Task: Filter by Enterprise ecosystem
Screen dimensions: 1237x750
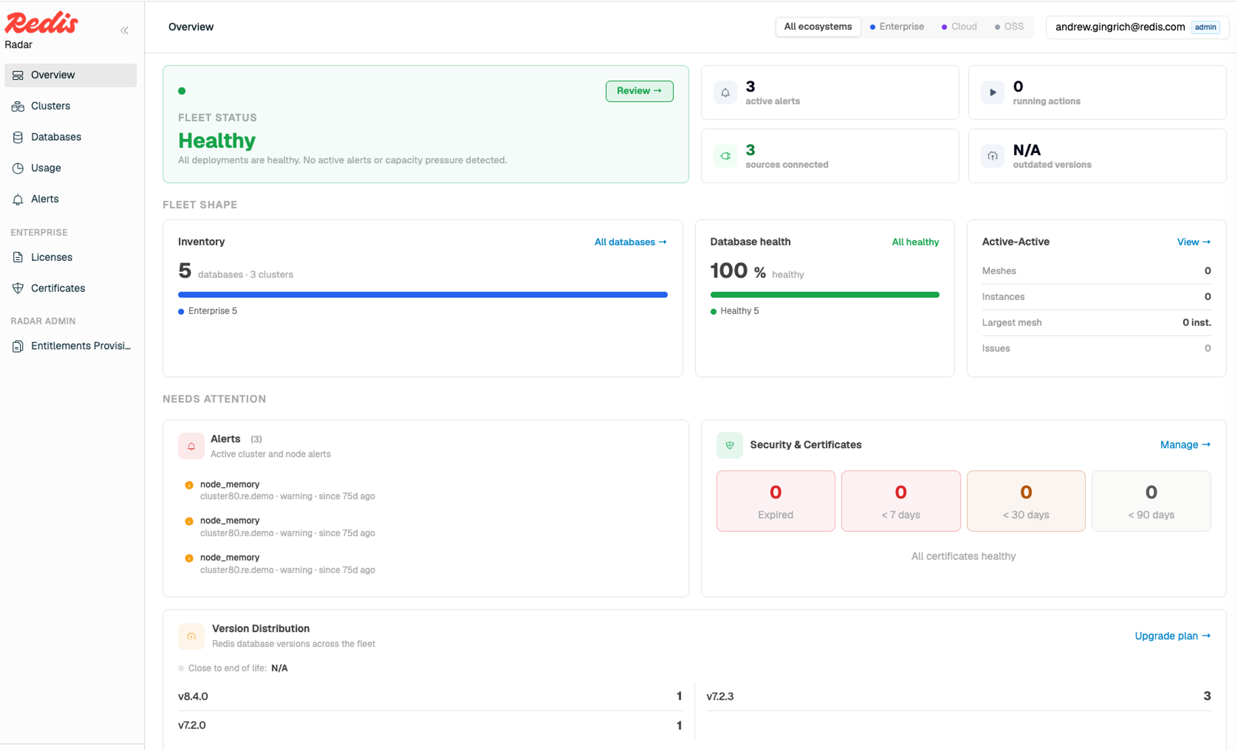Action: (x=897, y=27)
